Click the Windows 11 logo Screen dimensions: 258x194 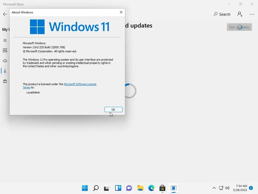pos(70,27)
